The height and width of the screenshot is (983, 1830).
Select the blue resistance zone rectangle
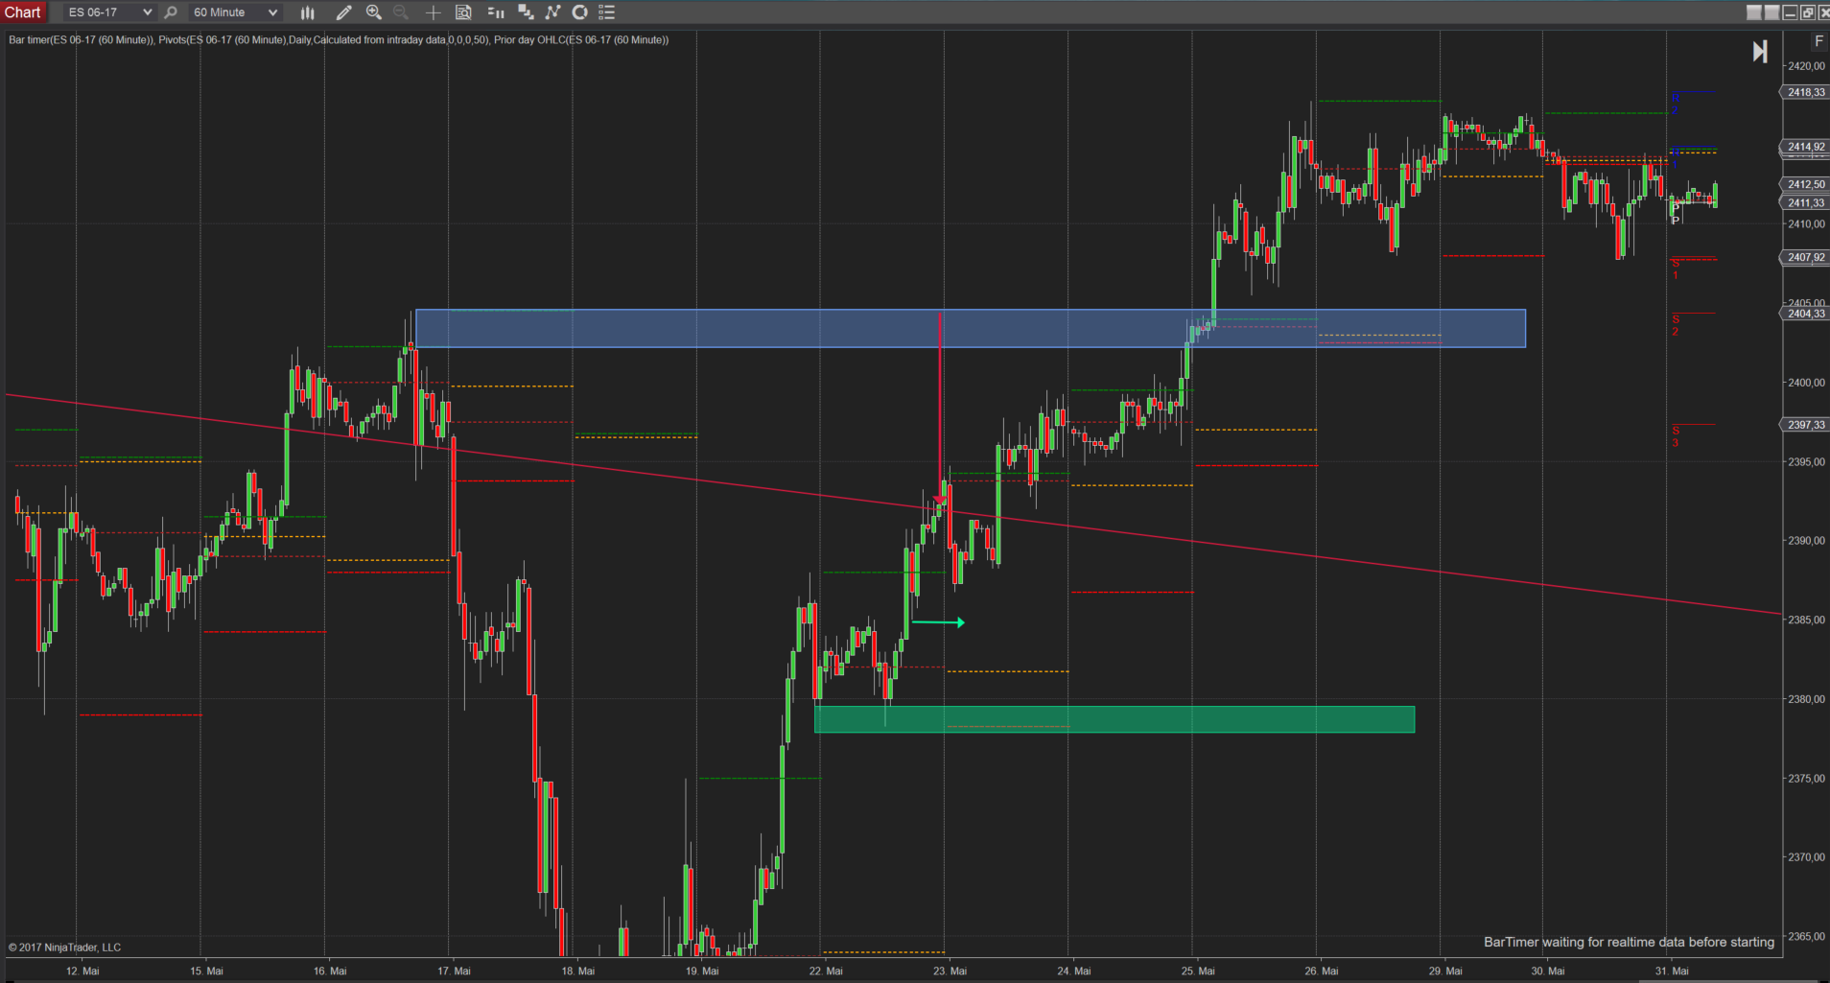[971, 328]
